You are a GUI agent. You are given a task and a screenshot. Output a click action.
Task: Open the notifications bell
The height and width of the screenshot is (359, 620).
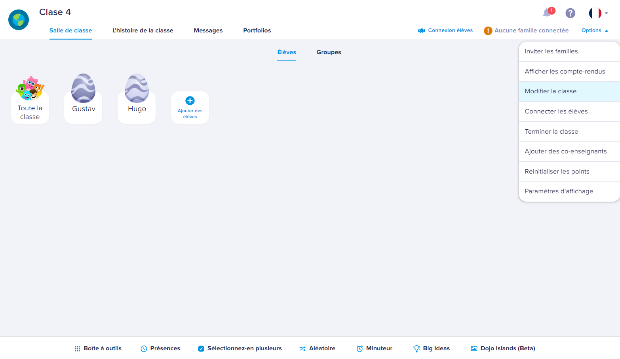click(x=546, y=13)
